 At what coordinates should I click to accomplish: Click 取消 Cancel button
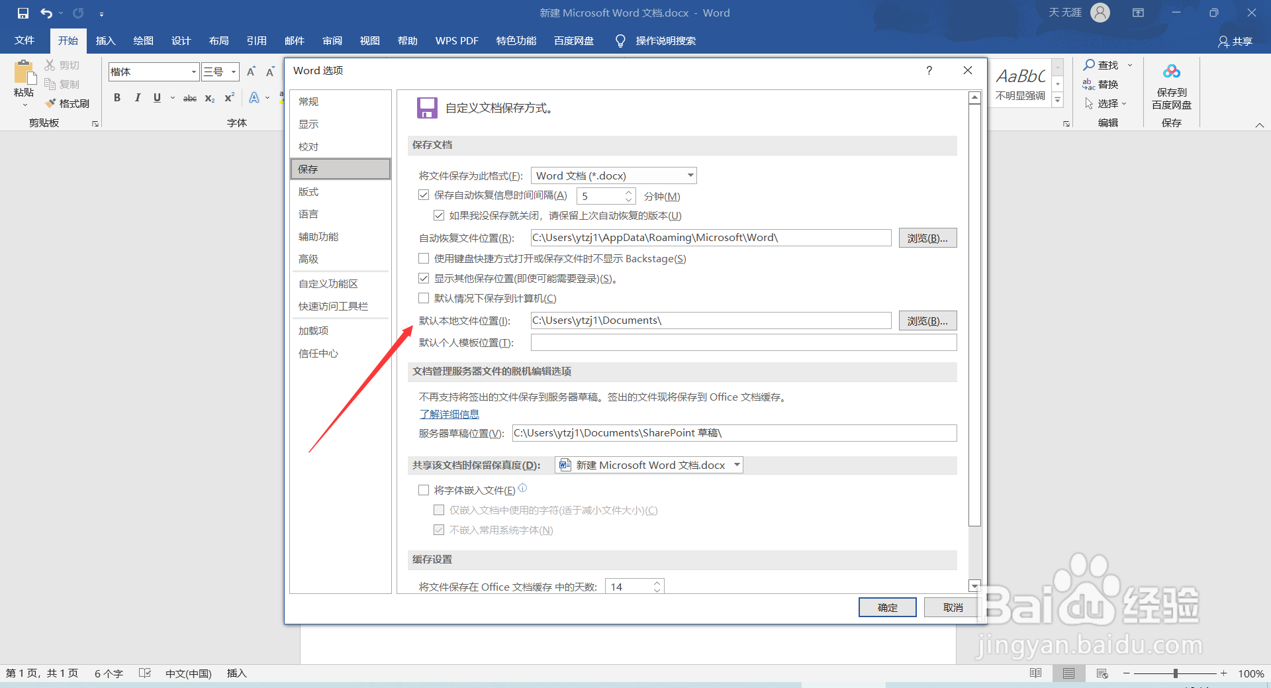pyautogui.click(x=953, y=607)
